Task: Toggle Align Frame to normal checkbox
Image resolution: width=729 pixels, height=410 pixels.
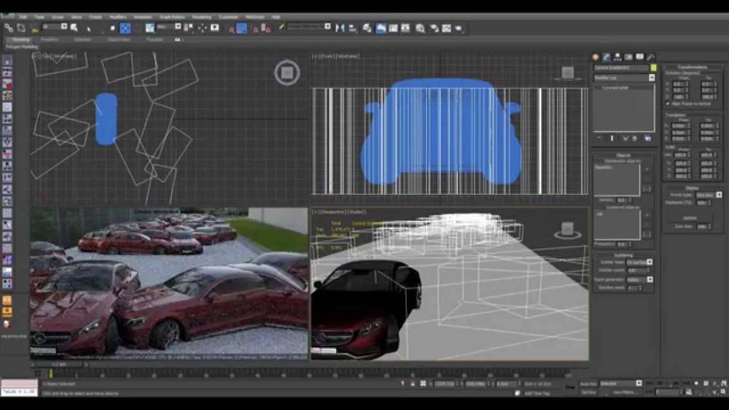Action: pos(668,104)
